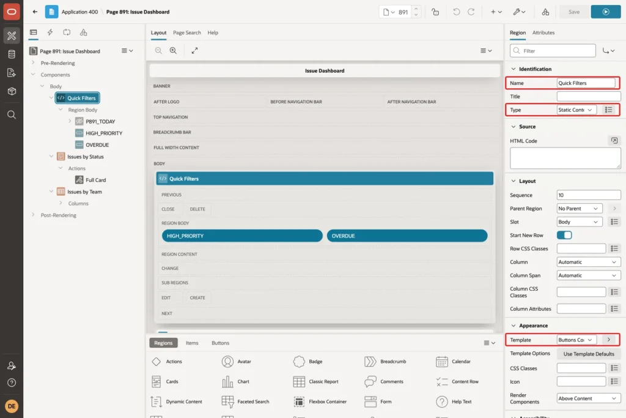
Task: Switch to the Page Search tab
Action: coord(187,33)
